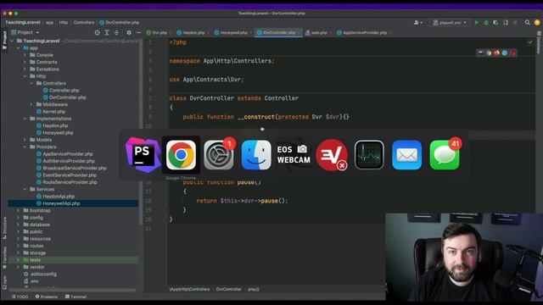543x305 pixels.
Task: Open the Database tool window sidebar
Action: coord(539,43)
